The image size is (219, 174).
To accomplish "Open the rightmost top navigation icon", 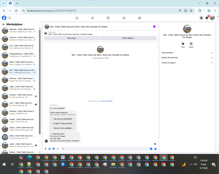I will pyautogui.click(x=140, y=18).
